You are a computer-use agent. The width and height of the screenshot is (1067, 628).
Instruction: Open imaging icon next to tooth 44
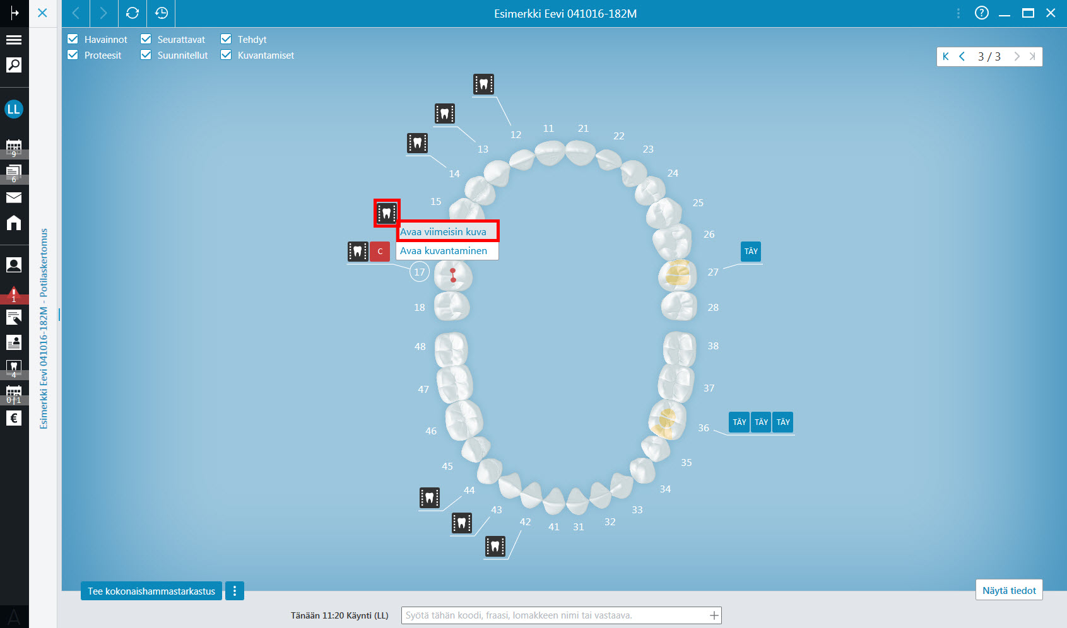[430, 498]
